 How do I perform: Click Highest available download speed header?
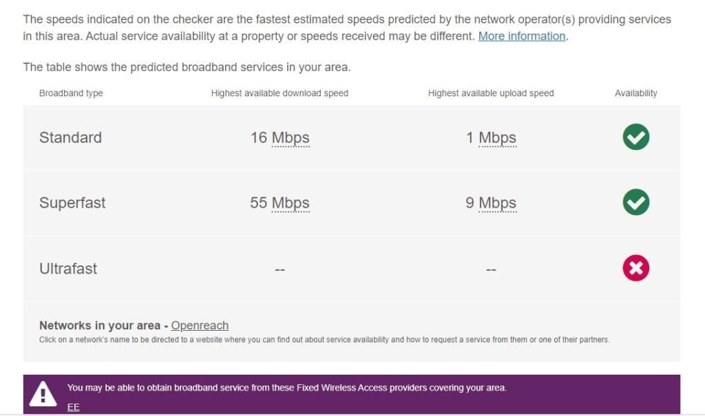(x=280, y=93)
